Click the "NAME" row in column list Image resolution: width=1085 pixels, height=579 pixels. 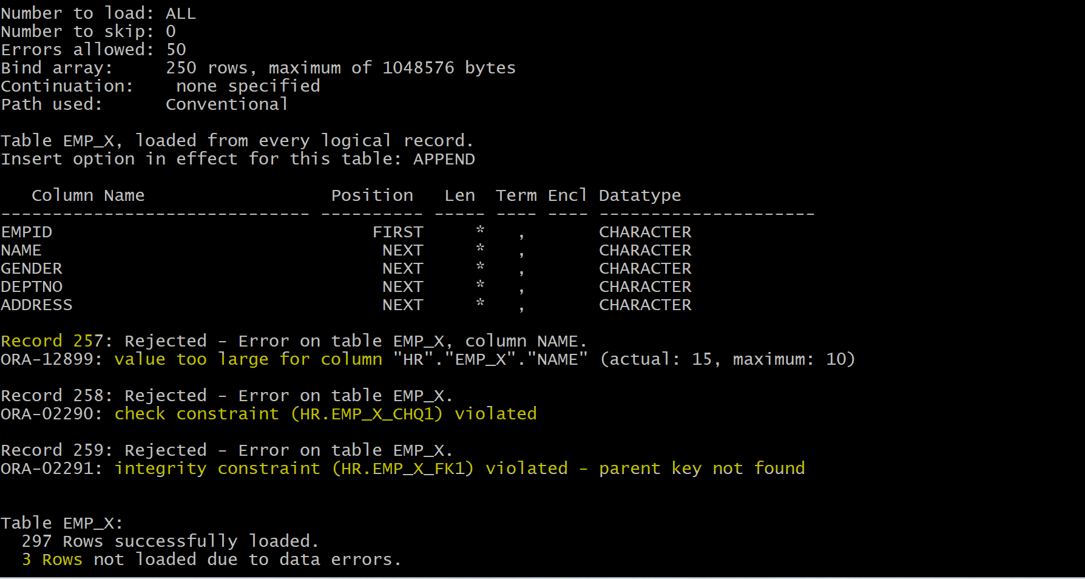click(21, 250)
